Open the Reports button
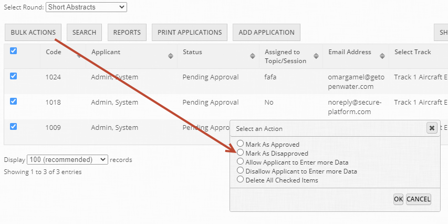The image size is (448, 224). (x=127, y=32)
